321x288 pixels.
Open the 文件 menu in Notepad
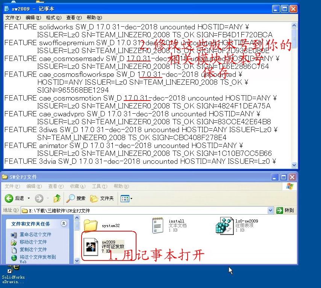coord(13,18)
